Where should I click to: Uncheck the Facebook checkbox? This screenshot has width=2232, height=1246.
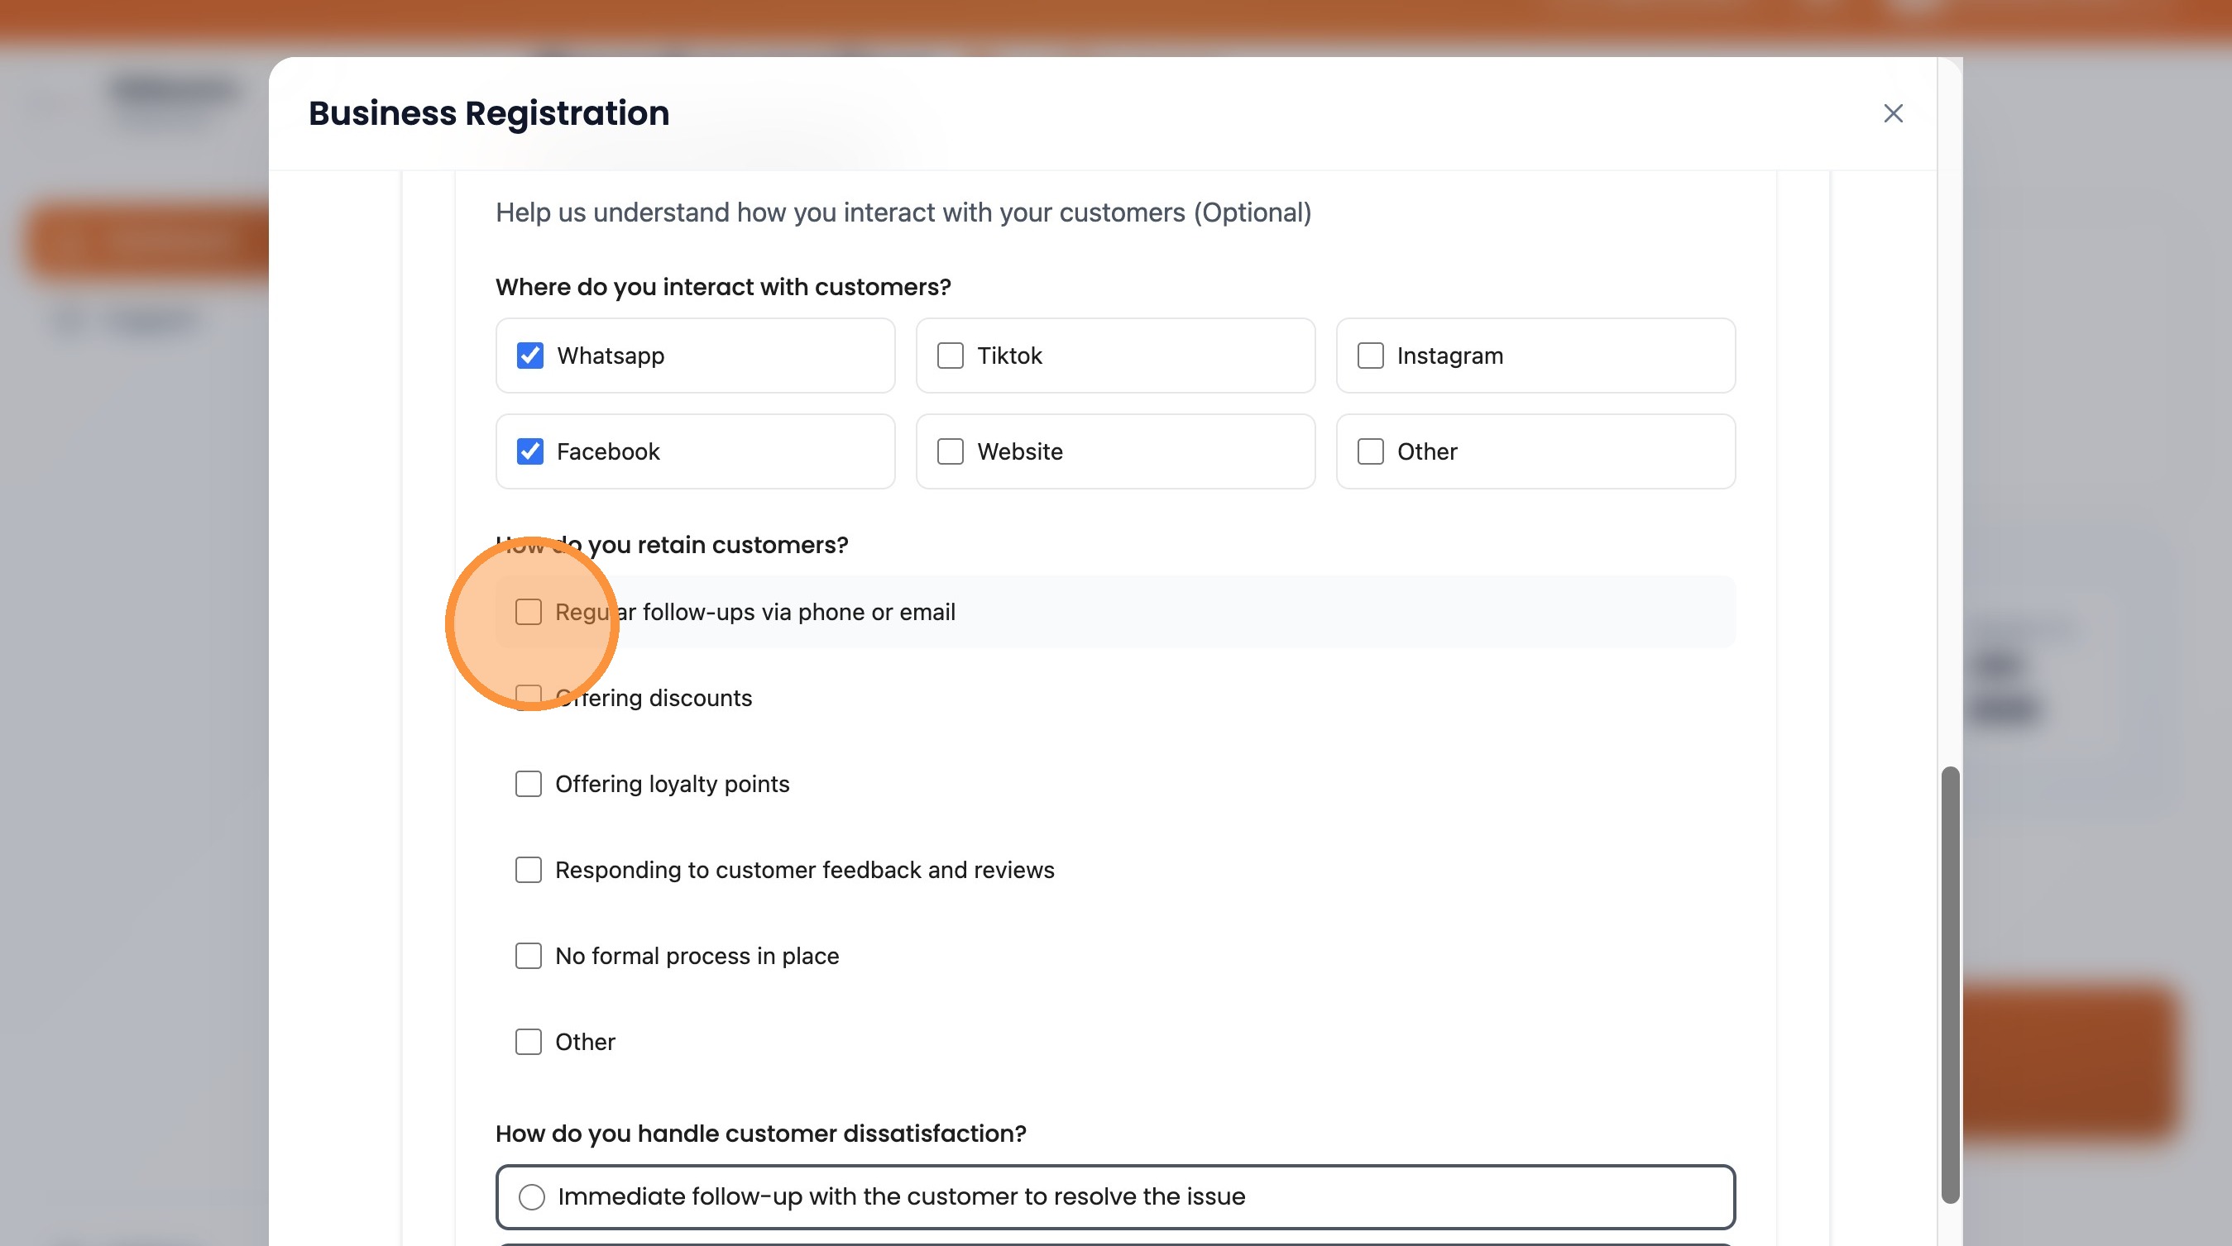click(x=529, y=451)
